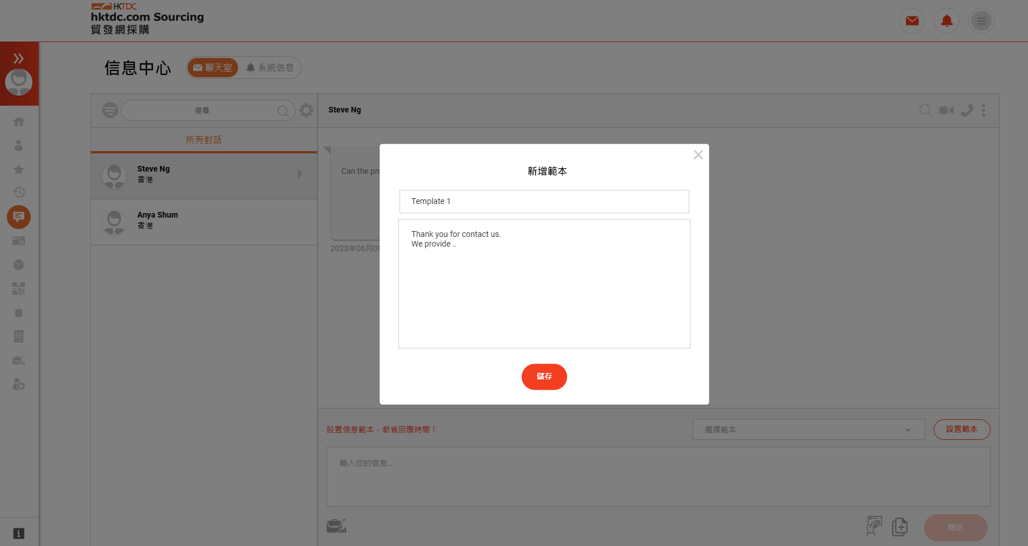Click the attach file icon
This screenshot has width=1028, height=546.
click(x=900, y=527)
